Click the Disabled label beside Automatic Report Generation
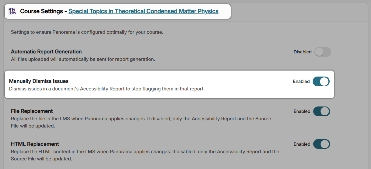Viewport: 371px width, 169px height. tap(303, 52)
